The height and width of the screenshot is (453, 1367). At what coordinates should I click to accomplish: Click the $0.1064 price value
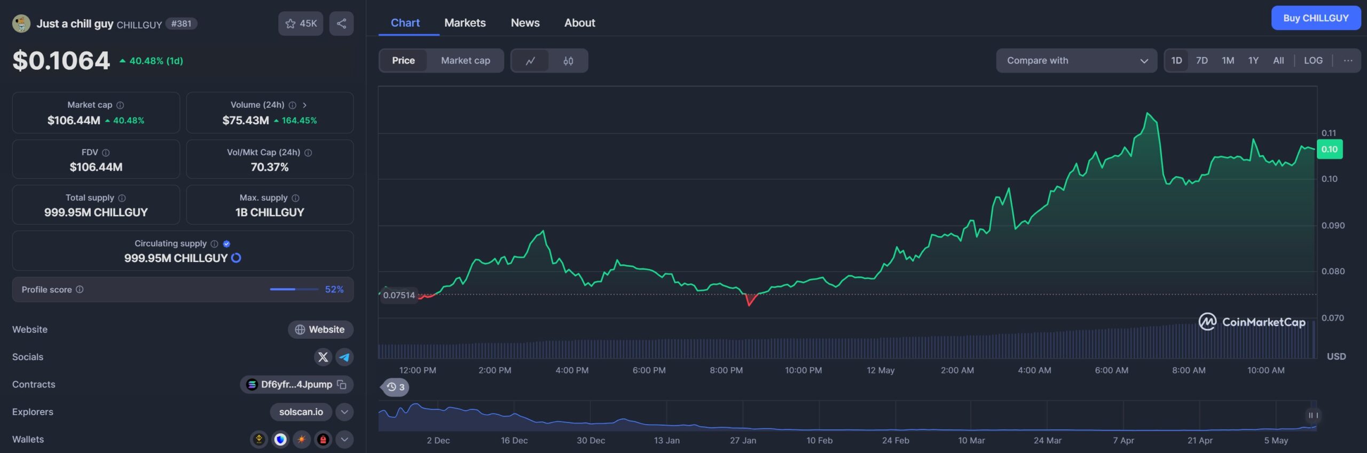click(61, 61)
